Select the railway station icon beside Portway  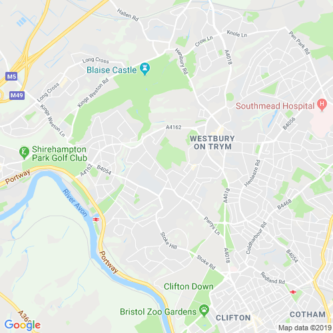(x=96, y=219)
